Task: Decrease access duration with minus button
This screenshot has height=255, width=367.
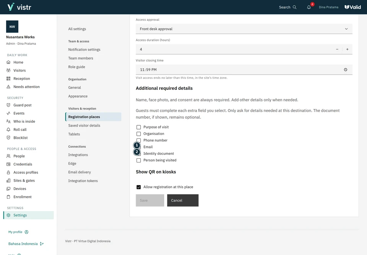Action: [x=337, y=49]
